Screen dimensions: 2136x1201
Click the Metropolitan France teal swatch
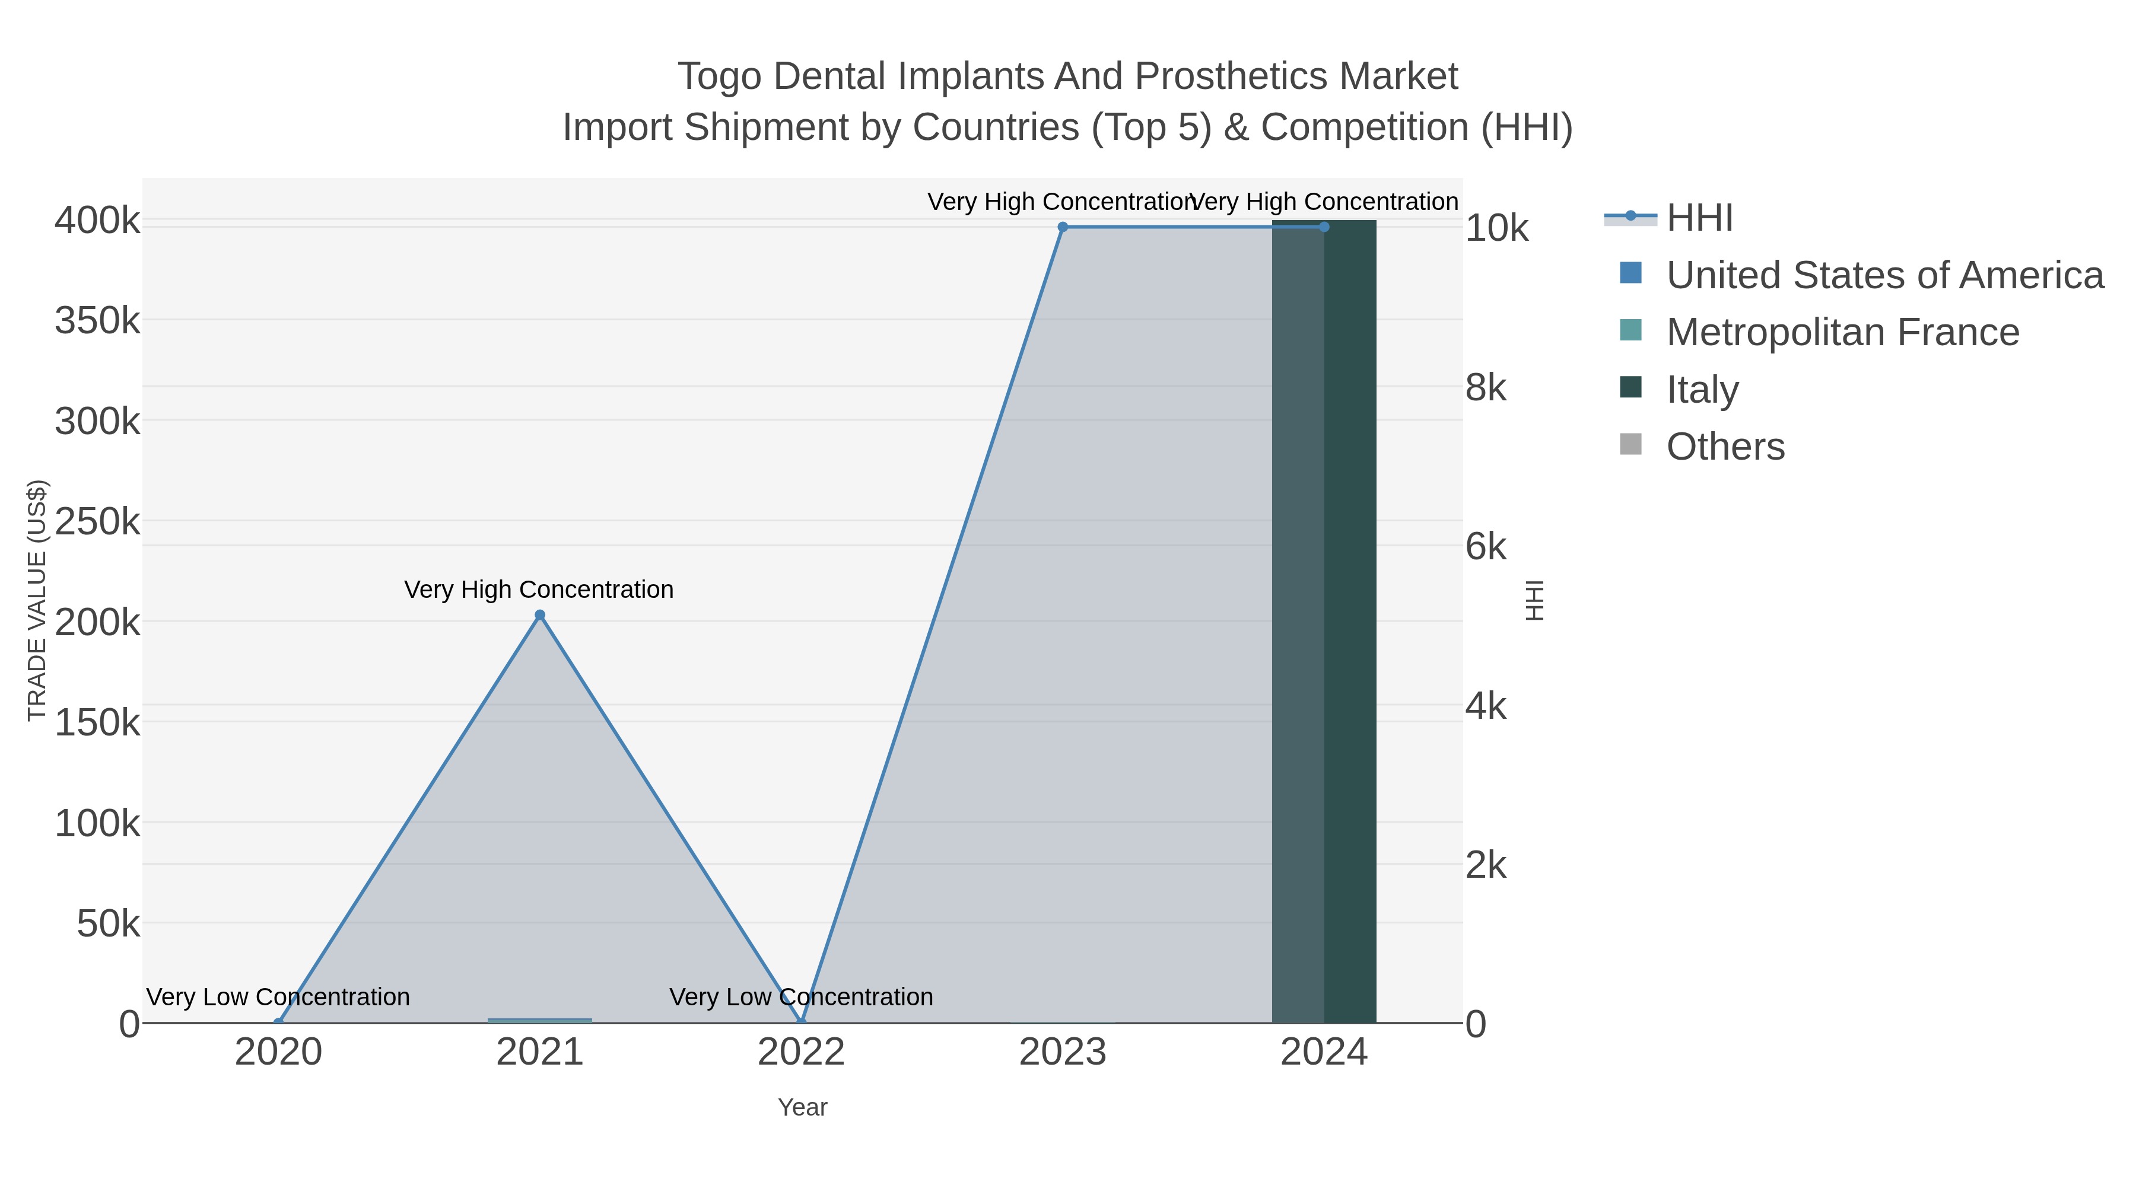[x=1630, y=330]
